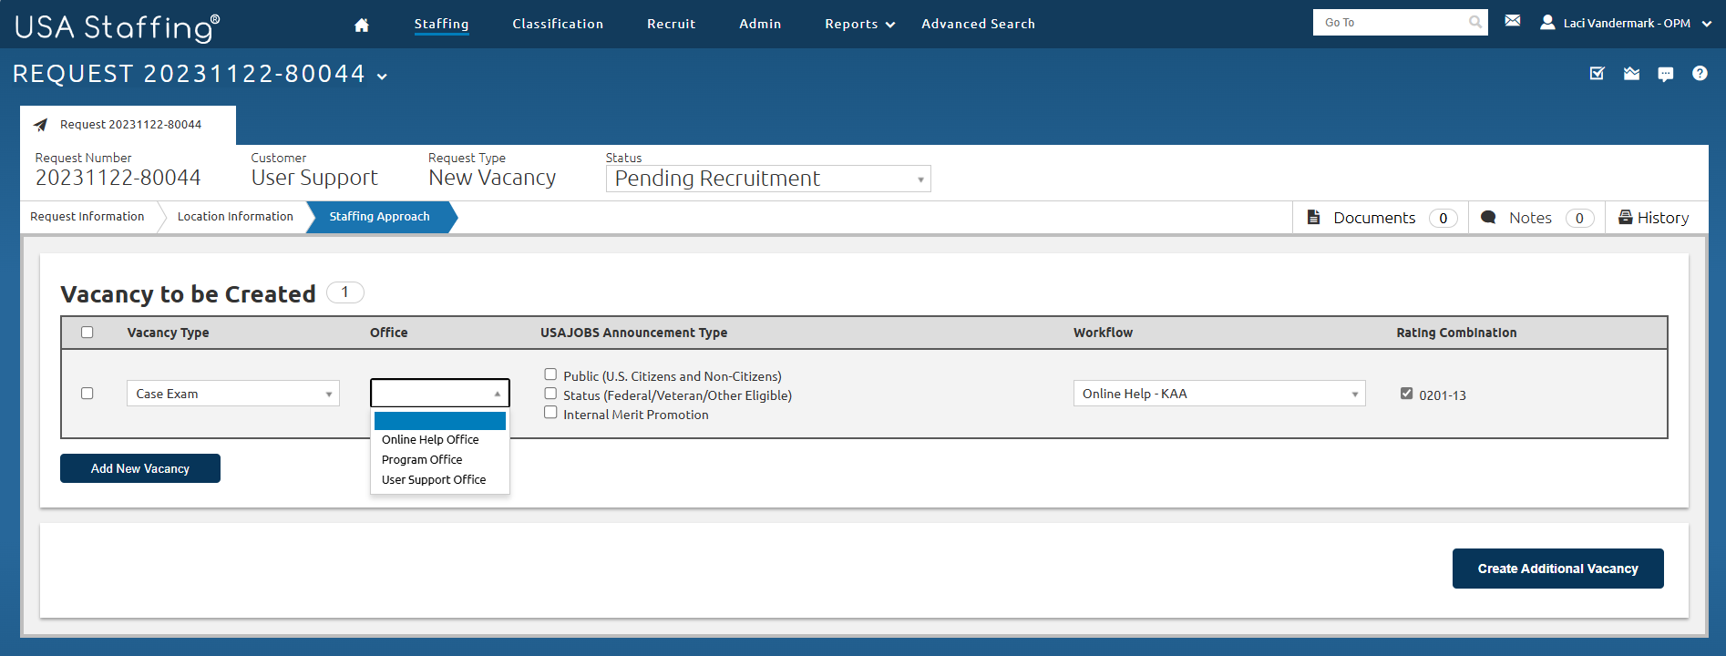Screen dimensions: 1726x656
Task: Click the Notes count badge 0
Action: (1580, 218)
